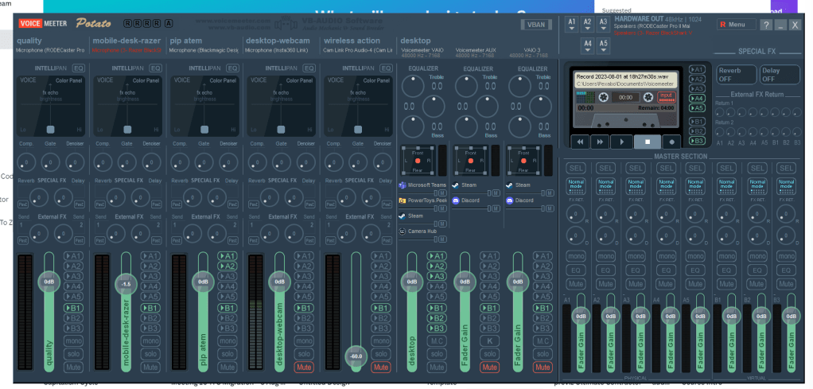The width and height of the screenshot is (813, 389).
Task: Disable A1 routing on pip atem strip
Action: click(227, 255)
